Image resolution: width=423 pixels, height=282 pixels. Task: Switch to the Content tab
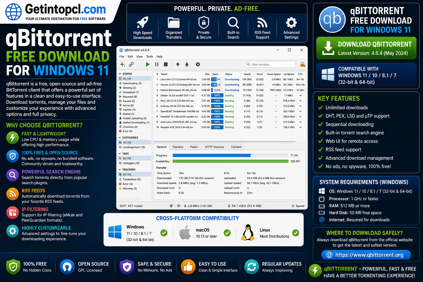236,147
